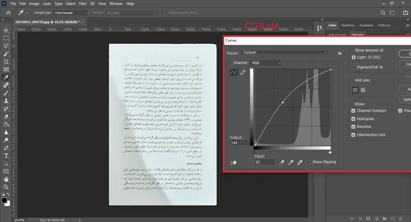Move the white point slider under the curve
Viewport: 411px width, 222px height.
(330, 152)
